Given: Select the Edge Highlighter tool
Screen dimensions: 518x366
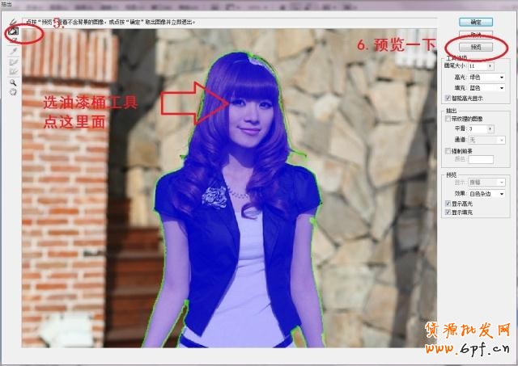Looking at the screenshot, I should (x=13, y=23).
